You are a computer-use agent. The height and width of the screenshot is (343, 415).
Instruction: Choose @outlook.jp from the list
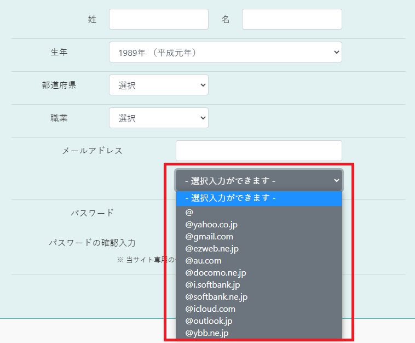259,321
